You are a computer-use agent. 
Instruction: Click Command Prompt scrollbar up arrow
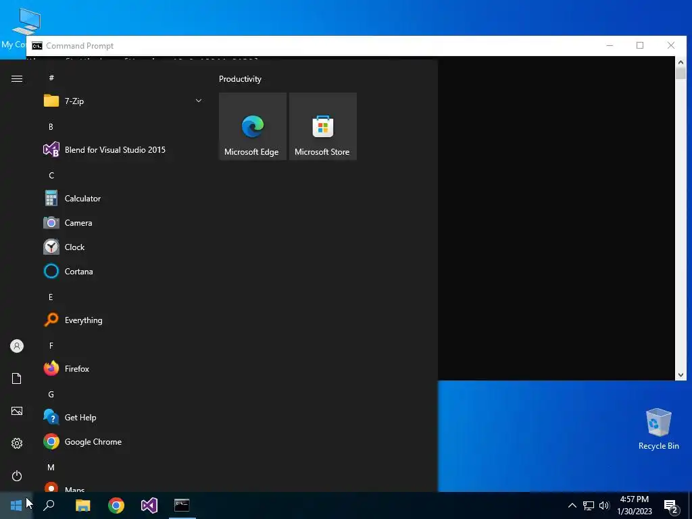click(x=681, y=62)
